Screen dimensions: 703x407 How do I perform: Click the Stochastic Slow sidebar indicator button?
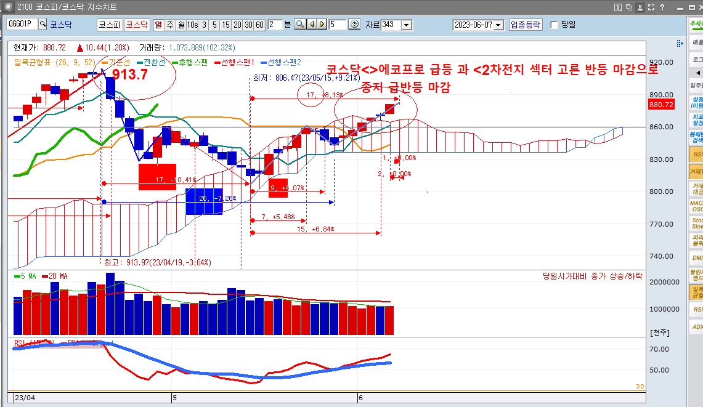(696, 224)
